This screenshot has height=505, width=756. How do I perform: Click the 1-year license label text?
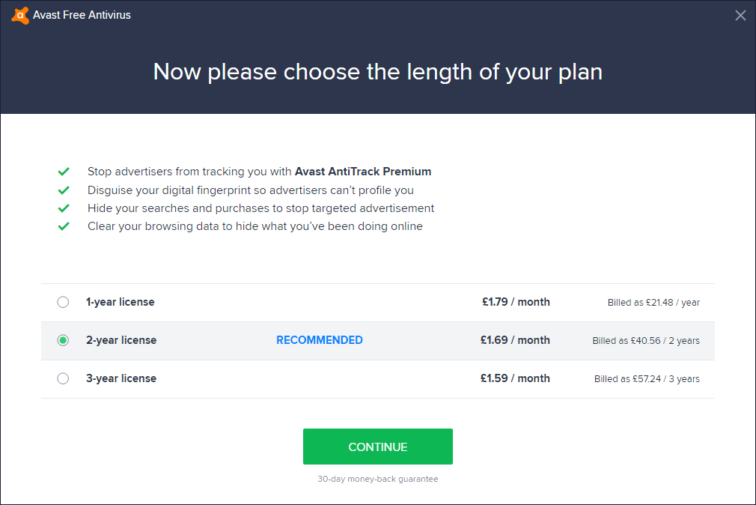pos(120,302)
